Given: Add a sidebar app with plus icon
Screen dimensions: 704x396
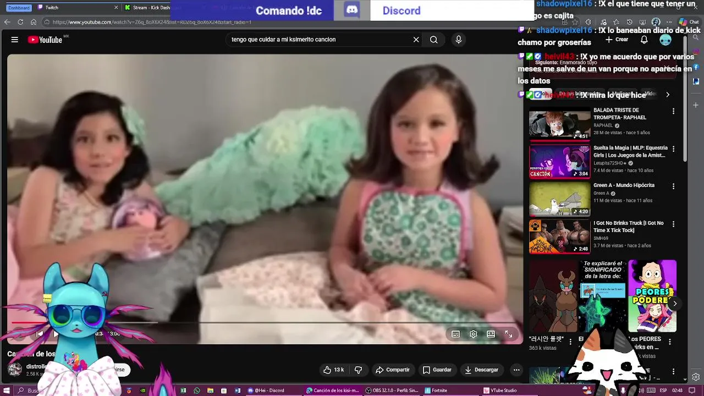Looking at the screenshot, I should click(696, 105).
